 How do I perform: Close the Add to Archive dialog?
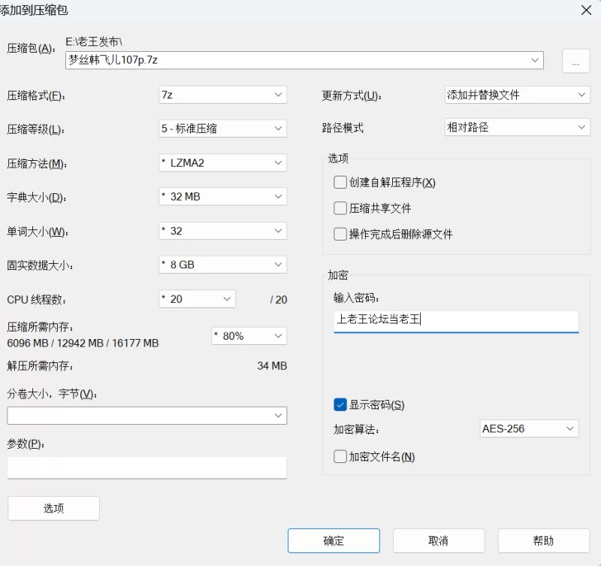point(586,10)
